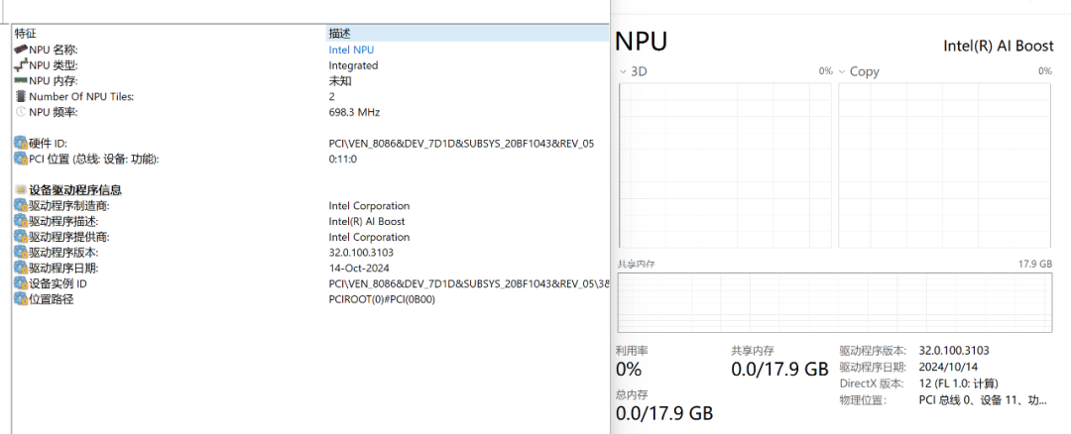
Task: Click the 位置路径 row icon
Action: (21, 299)
